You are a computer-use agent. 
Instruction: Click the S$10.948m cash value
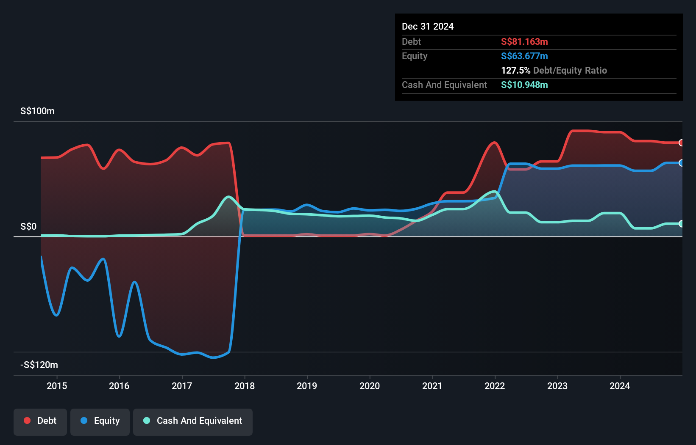coord(524,85)
